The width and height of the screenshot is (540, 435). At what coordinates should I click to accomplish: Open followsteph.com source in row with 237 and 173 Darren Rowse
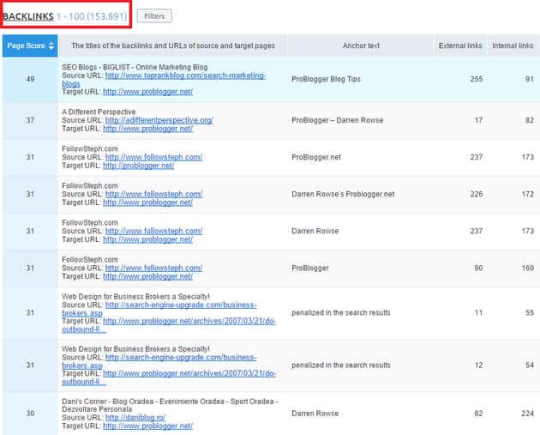pyautogui.click(x=153, y=231)
